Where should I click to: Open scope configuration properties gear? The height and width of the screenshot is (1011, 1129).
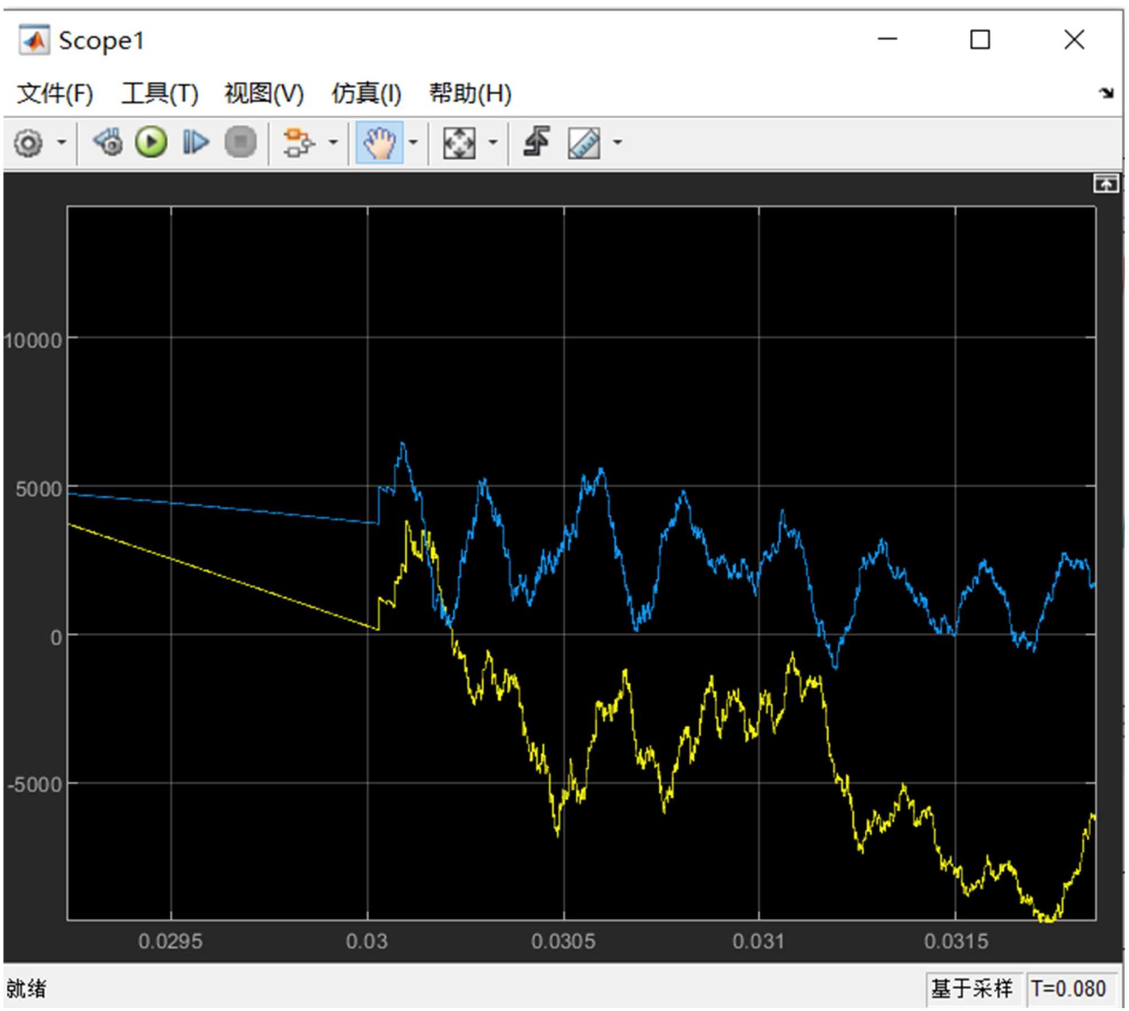point(28,142)
